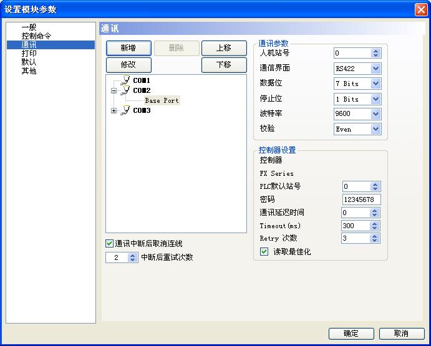
Task: Click the 下移 button
Action: click(223, 65)
